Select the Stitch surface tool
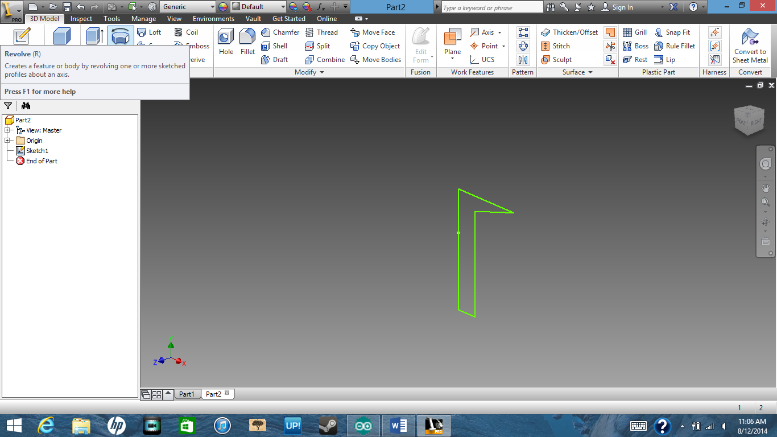The width and height of the screenshot is (777, 437). click(561, 46)
